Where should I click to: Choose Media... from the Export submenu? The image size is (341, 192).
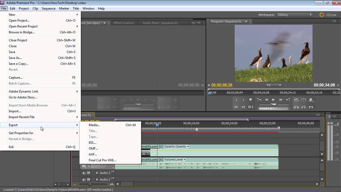pos(94,125)
